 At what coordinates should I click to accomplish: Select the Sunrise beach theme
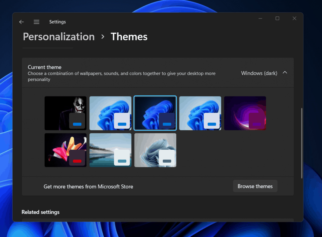tap(110, 150)
